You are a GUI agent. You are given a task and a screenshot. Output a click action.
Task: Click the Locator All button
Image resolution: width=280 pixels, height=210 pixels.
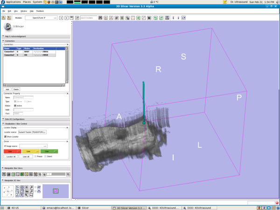11,156
